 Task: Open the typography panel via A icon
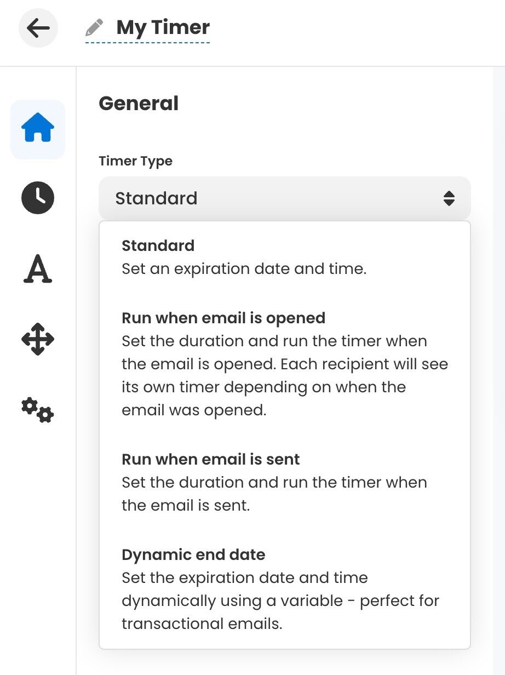(37, 268)
